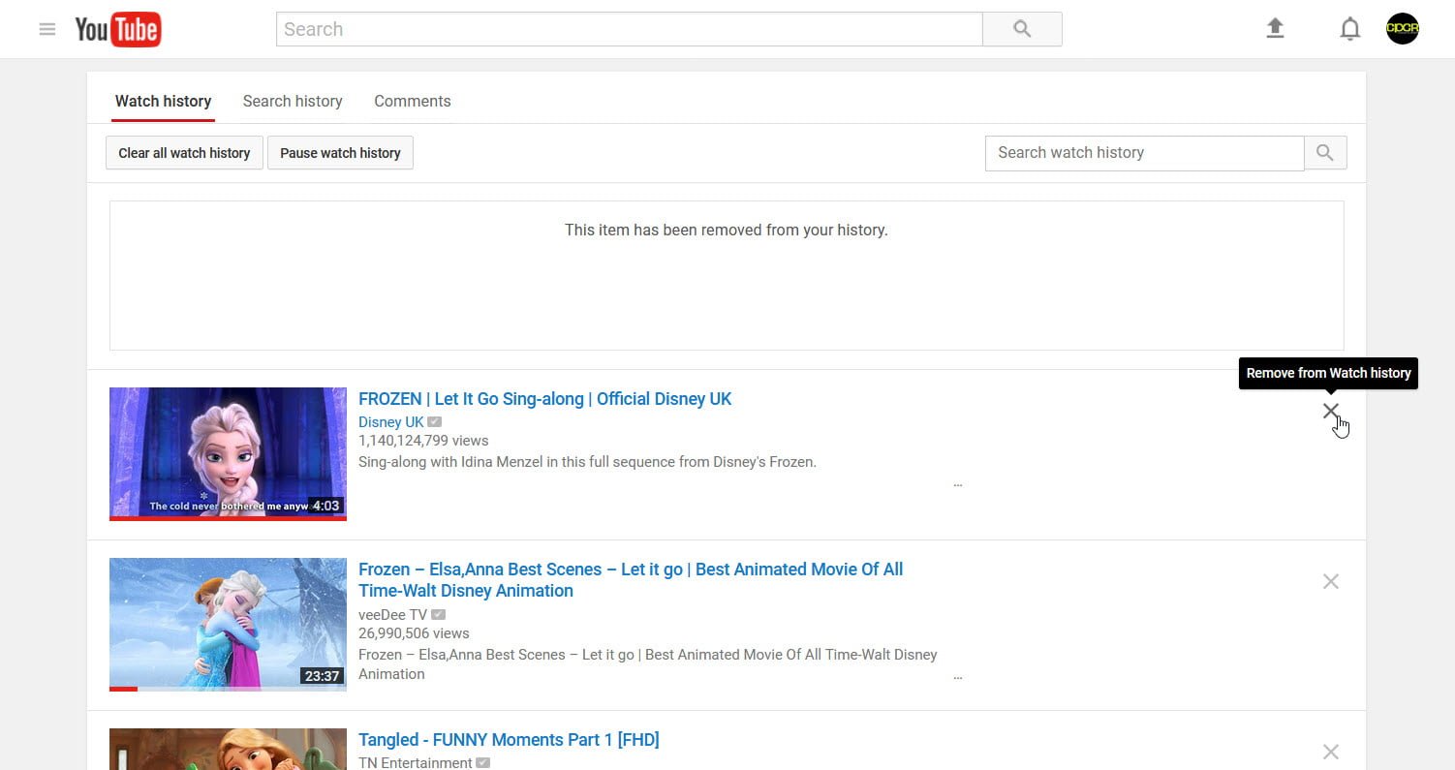Open the TN Entertainment channel link
The width and height of the screenshot is (1455, 770).
[x=416, y=763]
